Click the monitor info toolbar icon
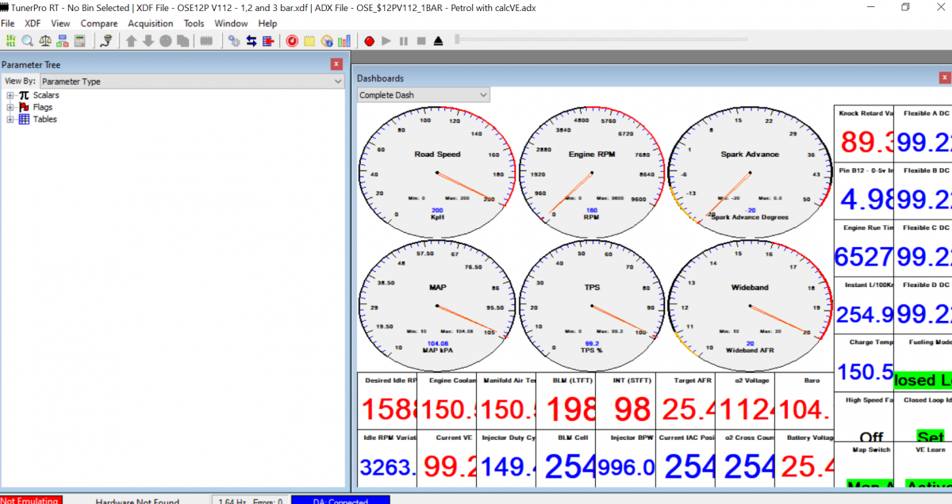The height and width of the screenshot is (504, 952). coord(327,40)
